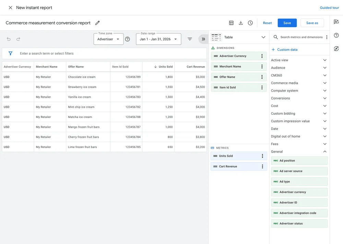
Task: Click the time zone help icon
Action: tap(127, 39)
